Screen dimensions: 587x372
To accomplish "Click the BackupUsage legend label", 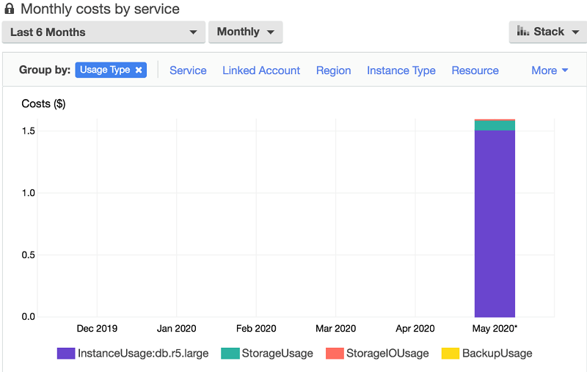I will click(x=497, y=353).
